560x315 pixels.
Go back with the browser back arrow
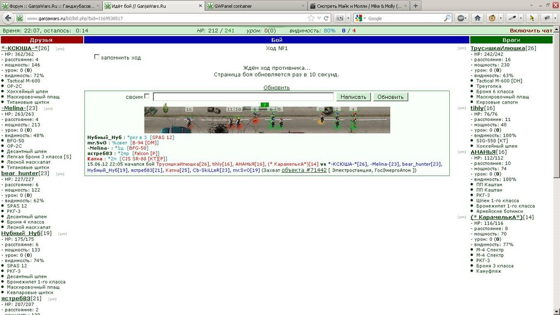[8, 18]
